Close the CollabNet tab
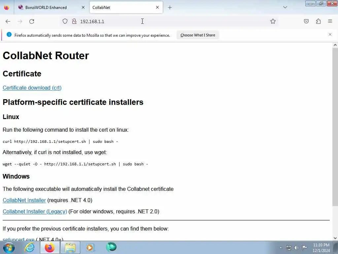 point(157,7)
